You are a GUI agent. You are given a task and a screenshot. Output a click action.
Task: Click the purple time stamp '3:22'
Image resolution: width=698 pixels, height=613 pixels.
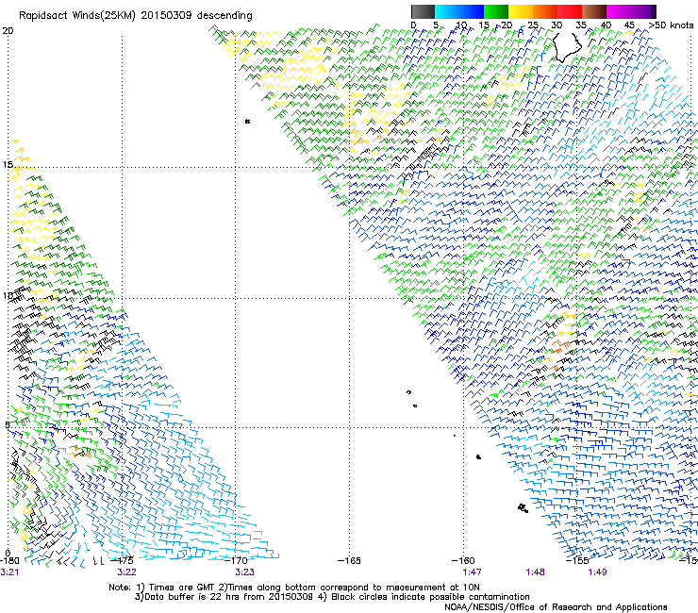tap(127, 572)
